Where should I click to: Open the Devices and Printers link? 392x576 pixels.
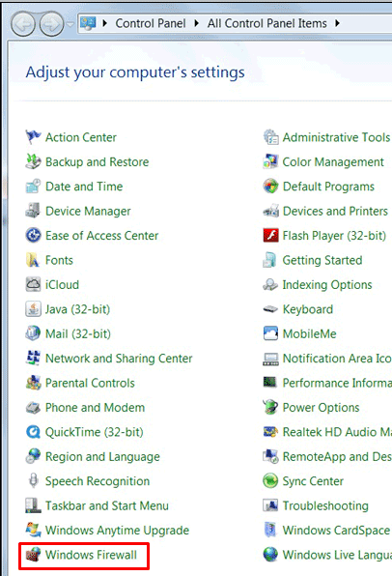[x=335, y=212]
